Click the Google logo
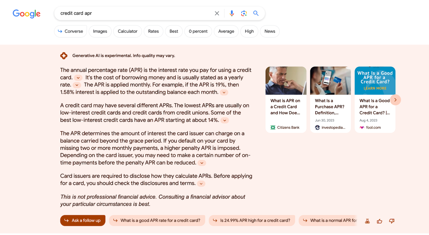429x235 pixels. [x=26, y=14]
